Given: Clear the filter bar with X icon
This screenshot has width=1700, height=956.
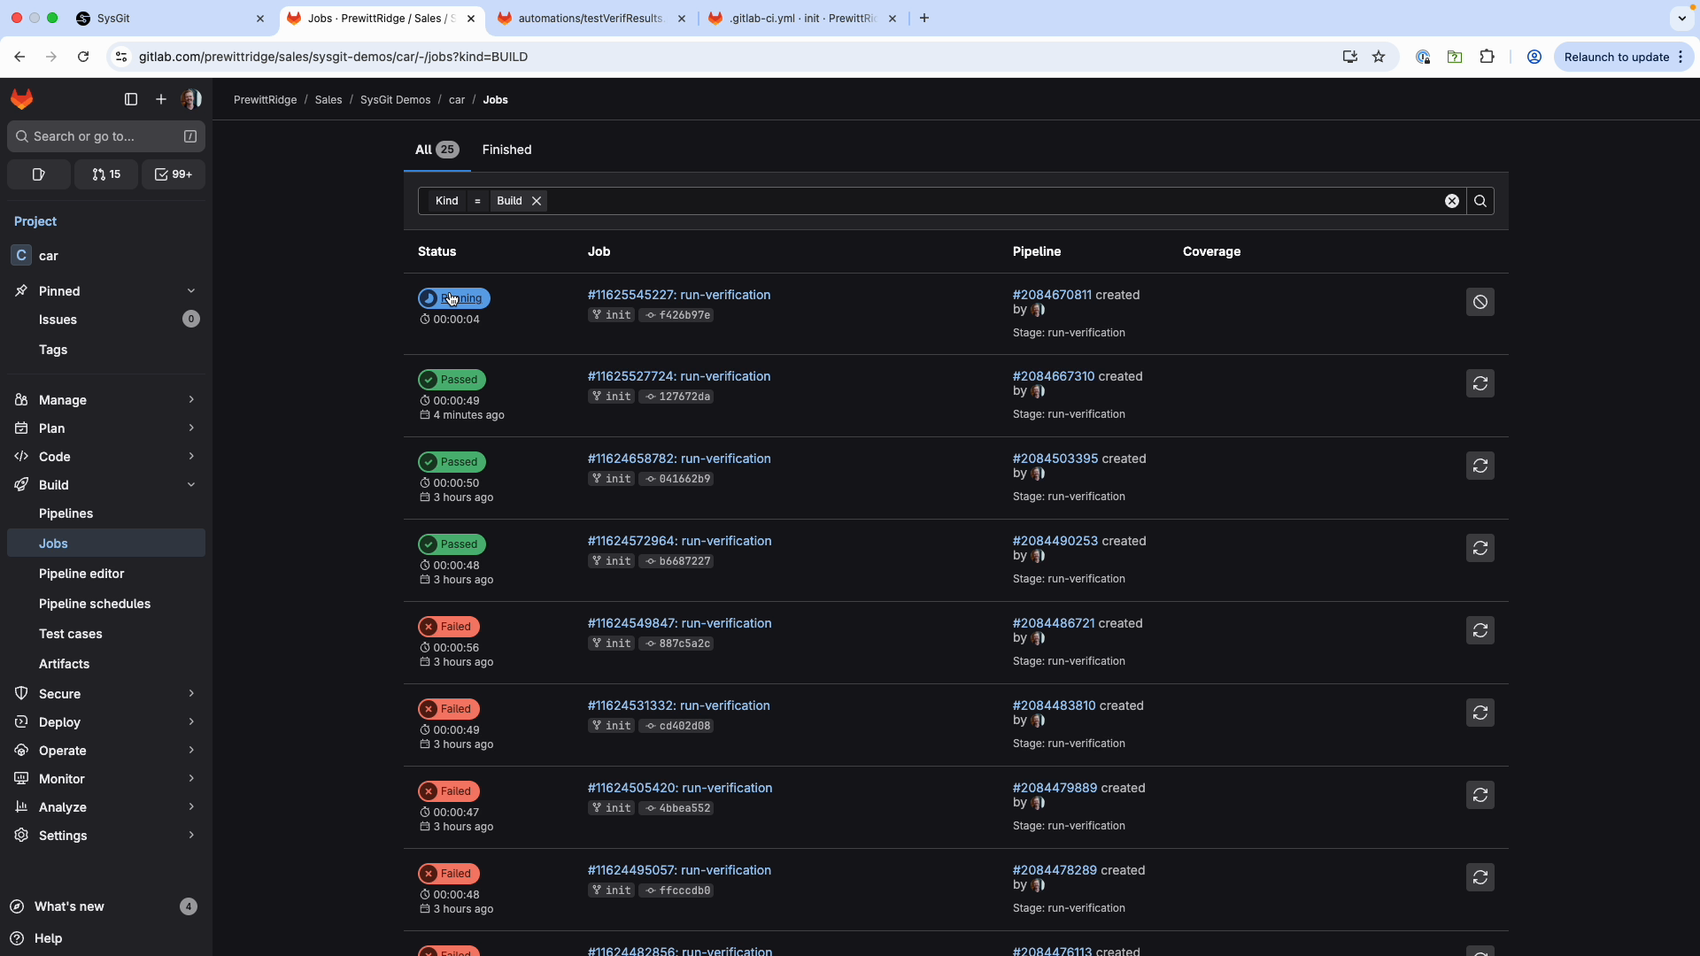Looking at the screenshot, I should pyautogui.click(x=1452, y=201).
